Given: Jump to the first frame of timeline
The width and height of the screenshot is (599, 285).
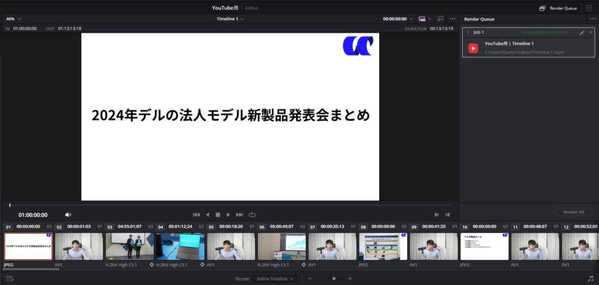Looking at the screenshot, I should (x=197, y=215).
